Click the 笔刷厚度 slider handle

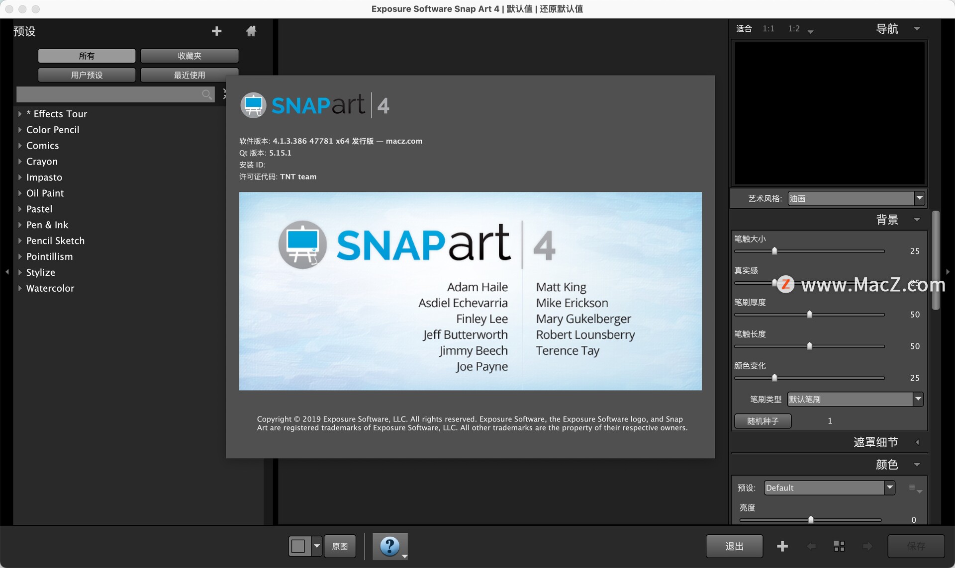(809, 315)
